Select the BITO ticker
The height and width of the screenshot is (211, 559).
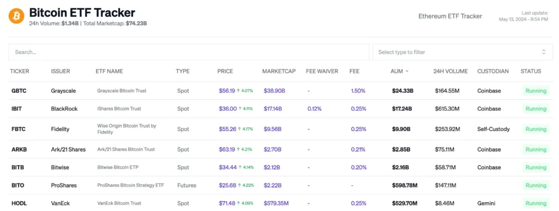[18, 185]
